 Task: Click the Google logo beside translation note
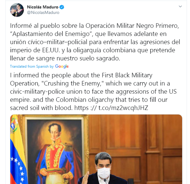pyautogui.click(x=62, y=66)
